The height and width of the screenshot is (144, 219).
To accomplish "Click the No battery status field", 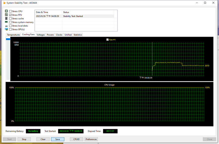I will point(33,131).
